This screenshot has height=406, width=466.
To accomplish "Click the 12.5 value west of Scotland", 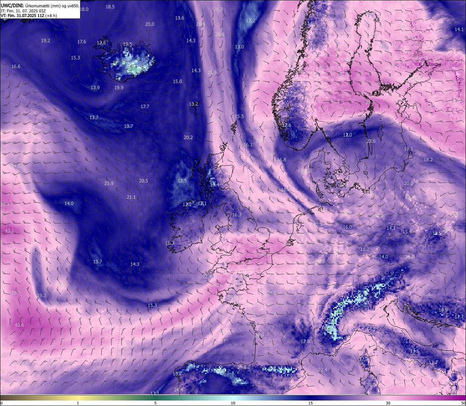I will (x=182, y=181).
